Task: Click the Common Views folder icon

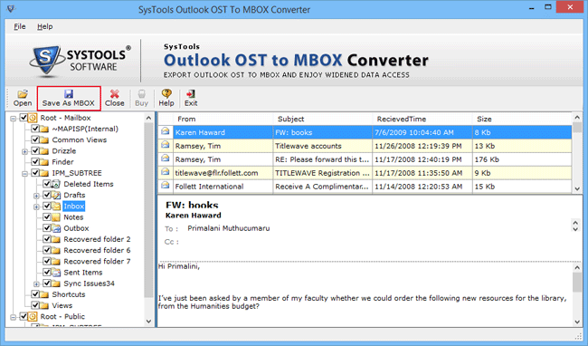Action: pos(44,140)
